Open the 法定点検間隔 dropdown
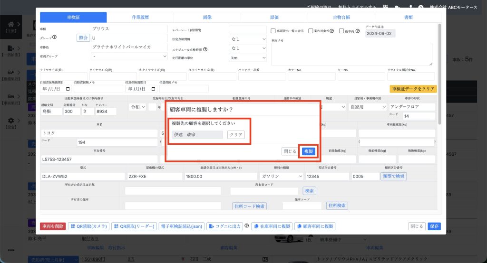Screen dimensions: 487x263 (x=248, y=39)
